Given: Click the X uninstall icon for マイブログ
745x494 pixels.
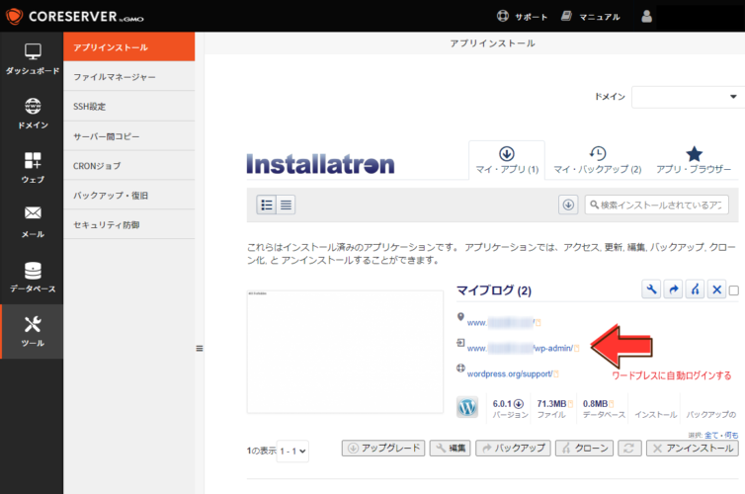Looking at the screenshot, I should click(x=717, y=288).
